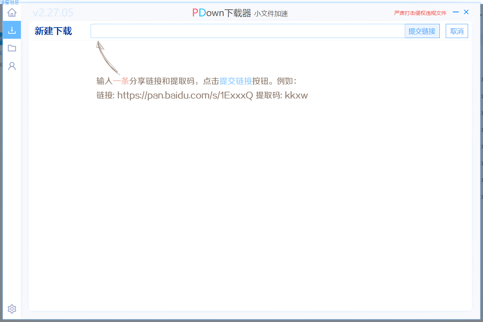Screen dimensions: 483x322
Task: Click the PDown下载器 title text
Action: (x=222, y=13)
